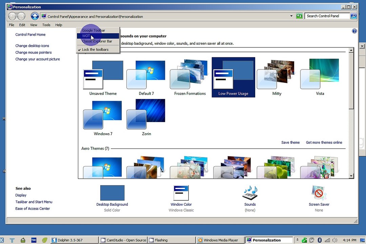Click the Bluetooth tray icon
Image resolution: width=366 pixels, height=244 pixels.
coord(320,240)
